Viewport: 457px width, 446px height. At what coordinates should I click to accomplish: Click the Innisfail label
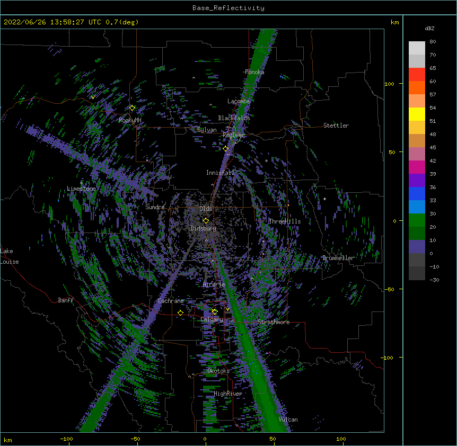click(x=220, y=173)
